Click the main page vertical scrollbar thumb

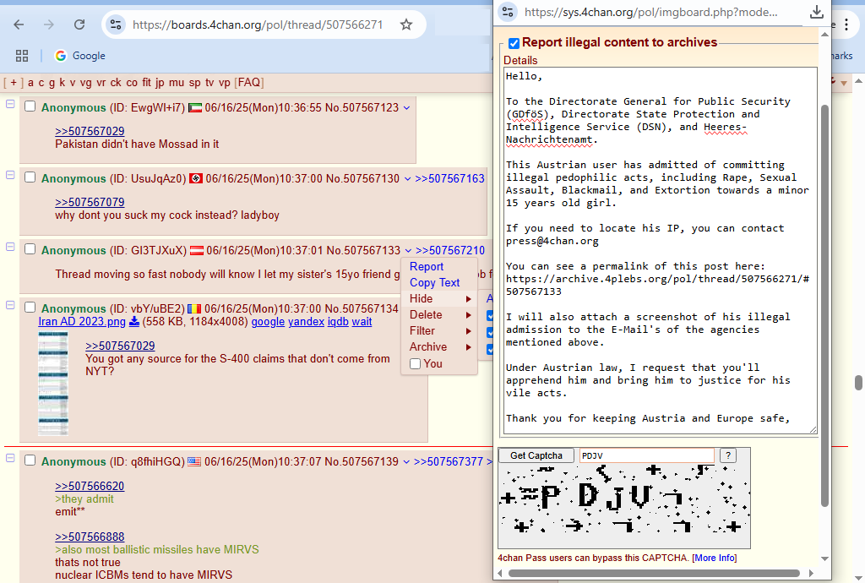point(858,382)
